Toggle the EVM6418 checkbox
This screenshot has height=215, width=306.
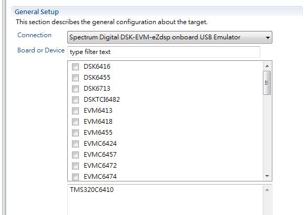coord(75,122)
